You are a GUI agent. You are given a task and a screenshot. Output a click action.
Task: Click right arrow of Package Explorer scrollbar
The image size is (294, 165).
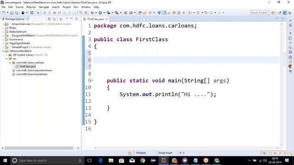[78, 148]
